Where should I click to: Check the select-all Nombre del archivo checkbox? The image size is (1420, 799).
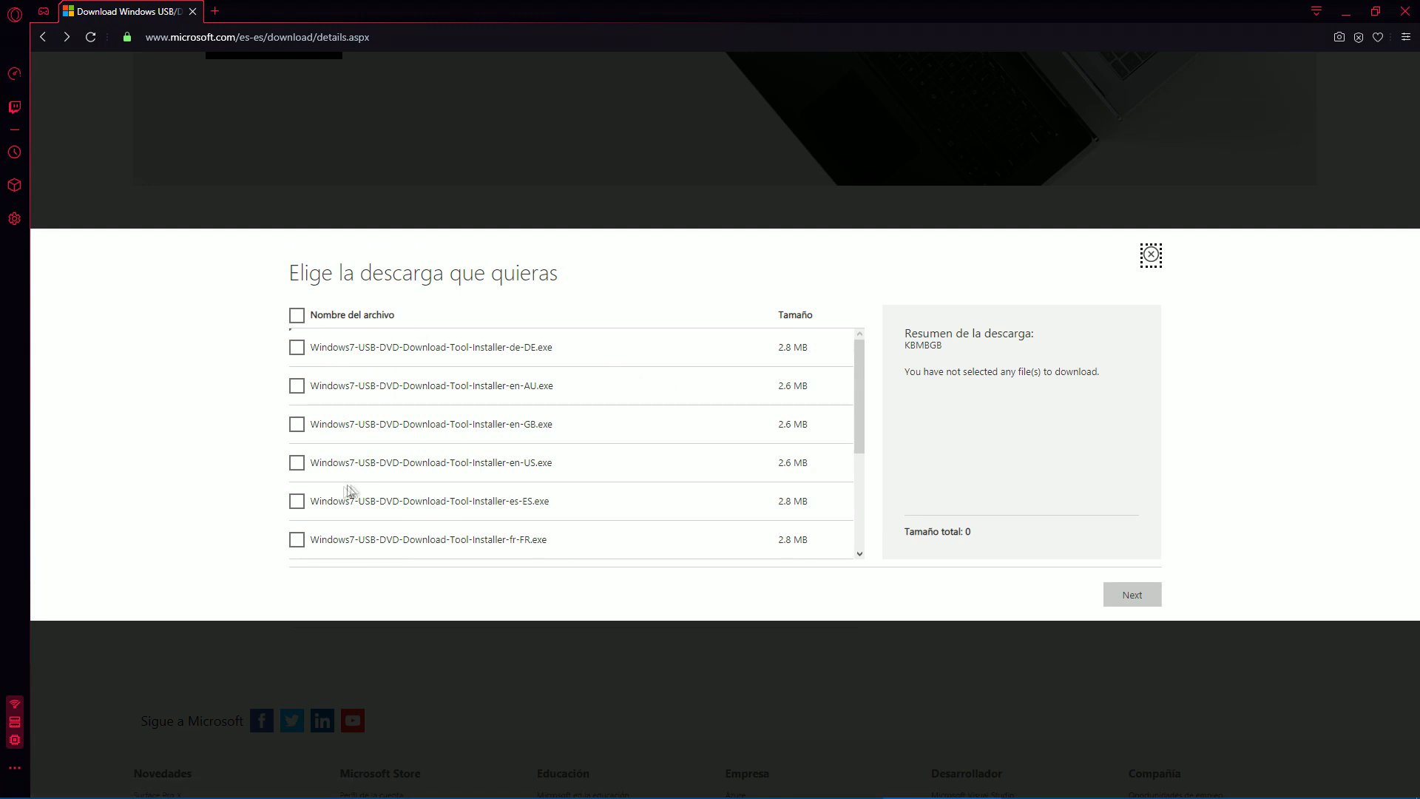click(297, 316)
